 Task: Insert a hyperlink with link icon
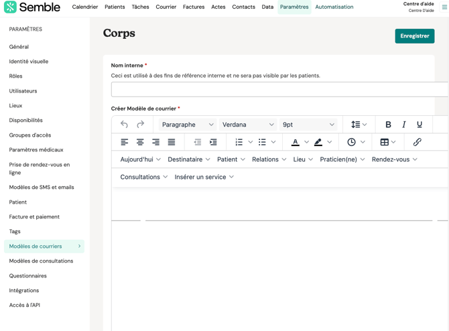click(x=417, y=142)
